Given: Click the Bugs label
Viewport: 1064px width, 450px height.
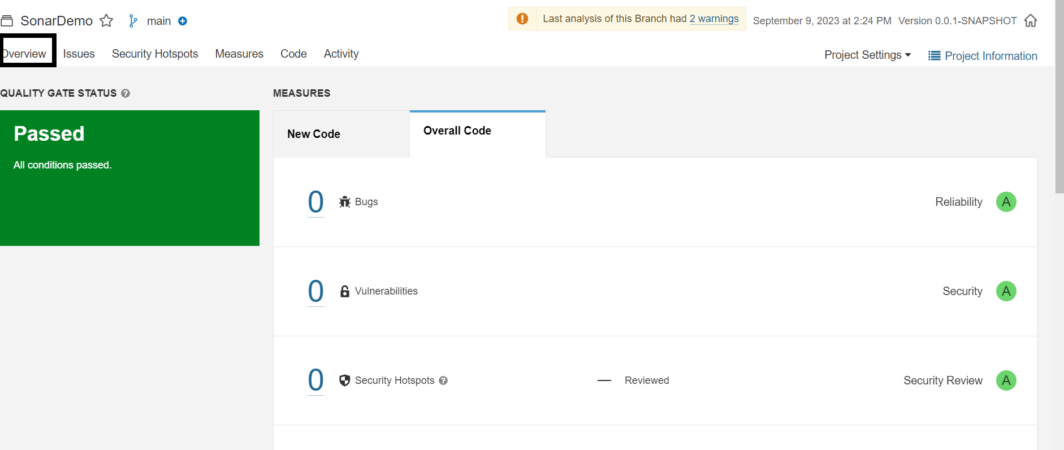Looking at the screenshot, I should (x=366, y=202).
